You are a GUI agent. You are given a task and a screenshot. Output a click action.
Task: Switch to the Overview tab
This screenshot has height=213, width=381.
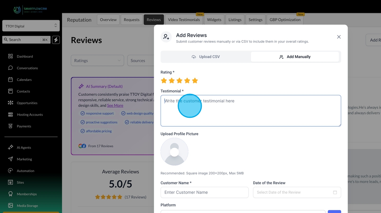pyautogui.click(x=108, y=20)
